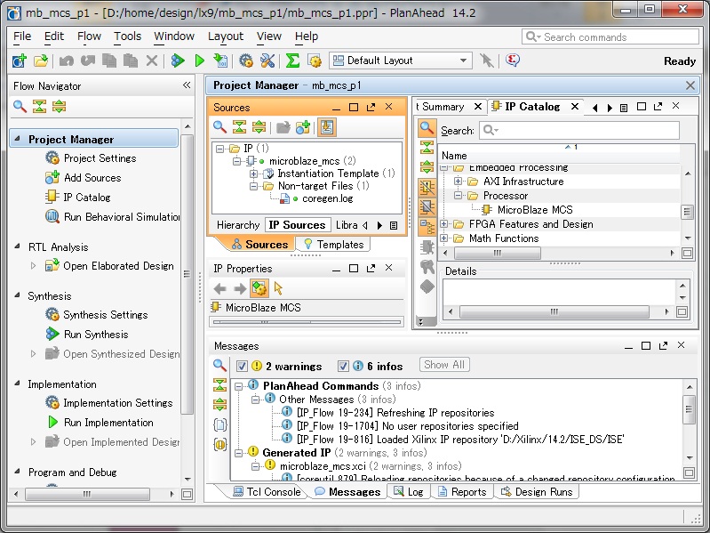710x533 pixels.
Task: Expand all in Flow Navigator
Action: click(60, 107)
